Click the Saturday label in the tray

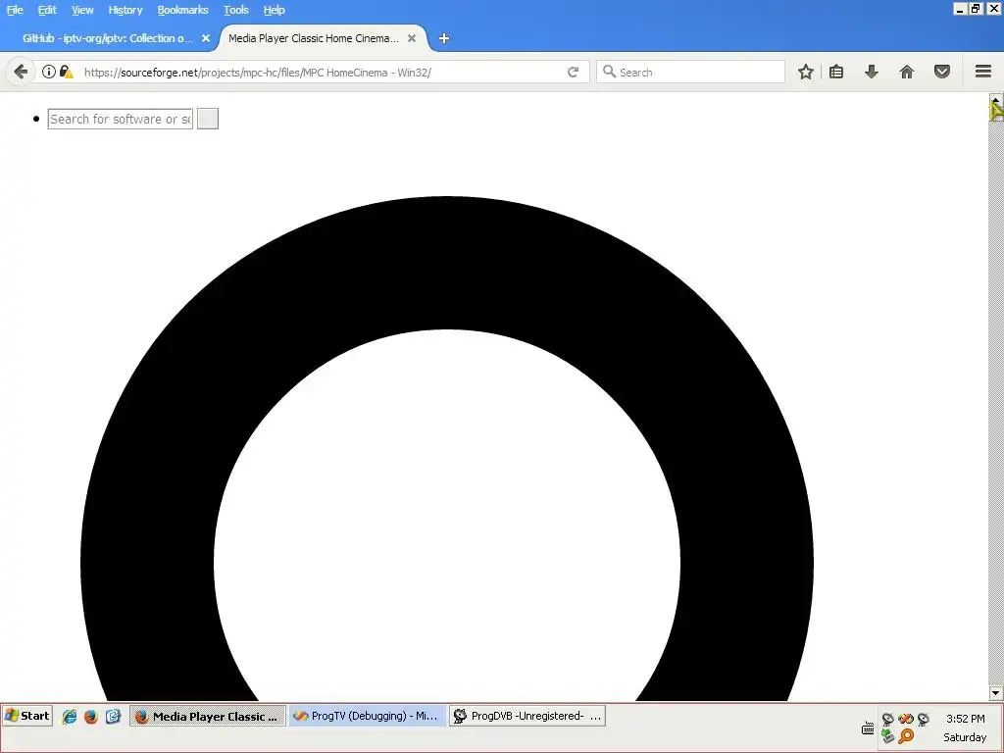click(x=965, y=737)
